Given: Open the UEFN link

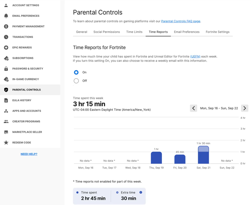Looking at the screenshot, I should pos(195,57).
